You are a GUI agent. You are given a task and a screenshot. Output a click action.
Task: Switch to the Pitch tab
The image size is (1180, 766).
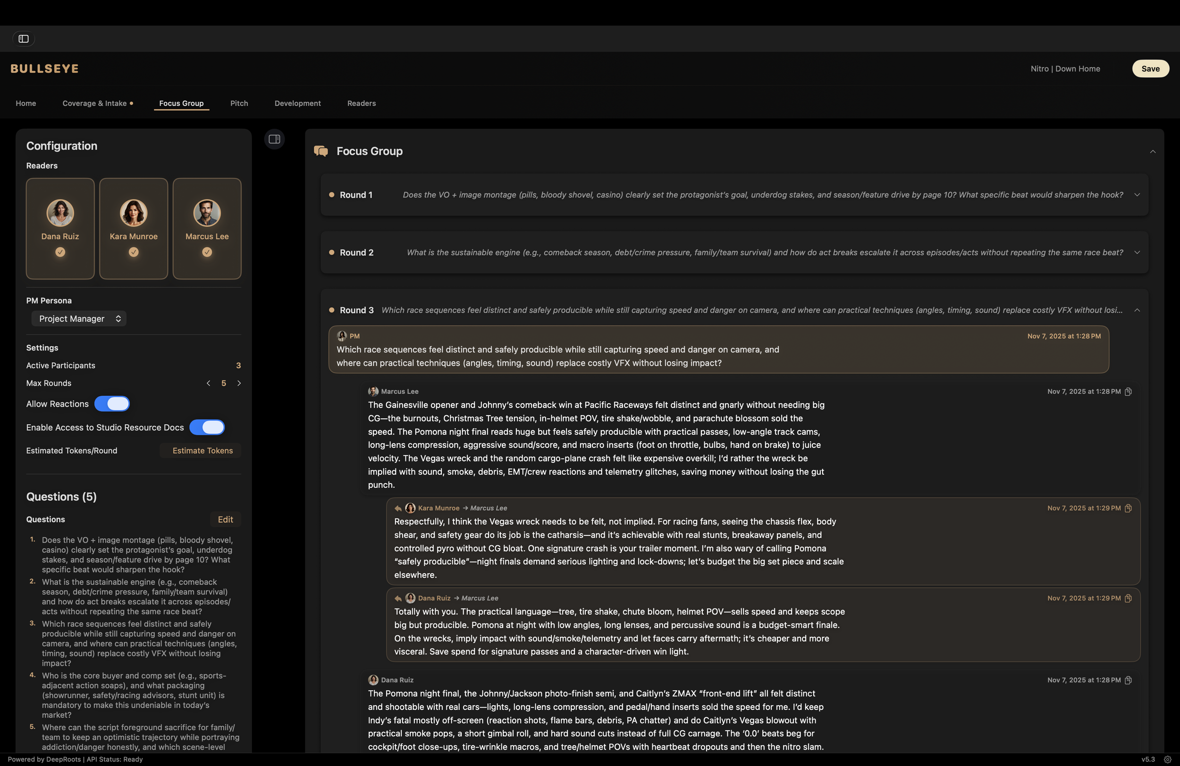point(239,103)
